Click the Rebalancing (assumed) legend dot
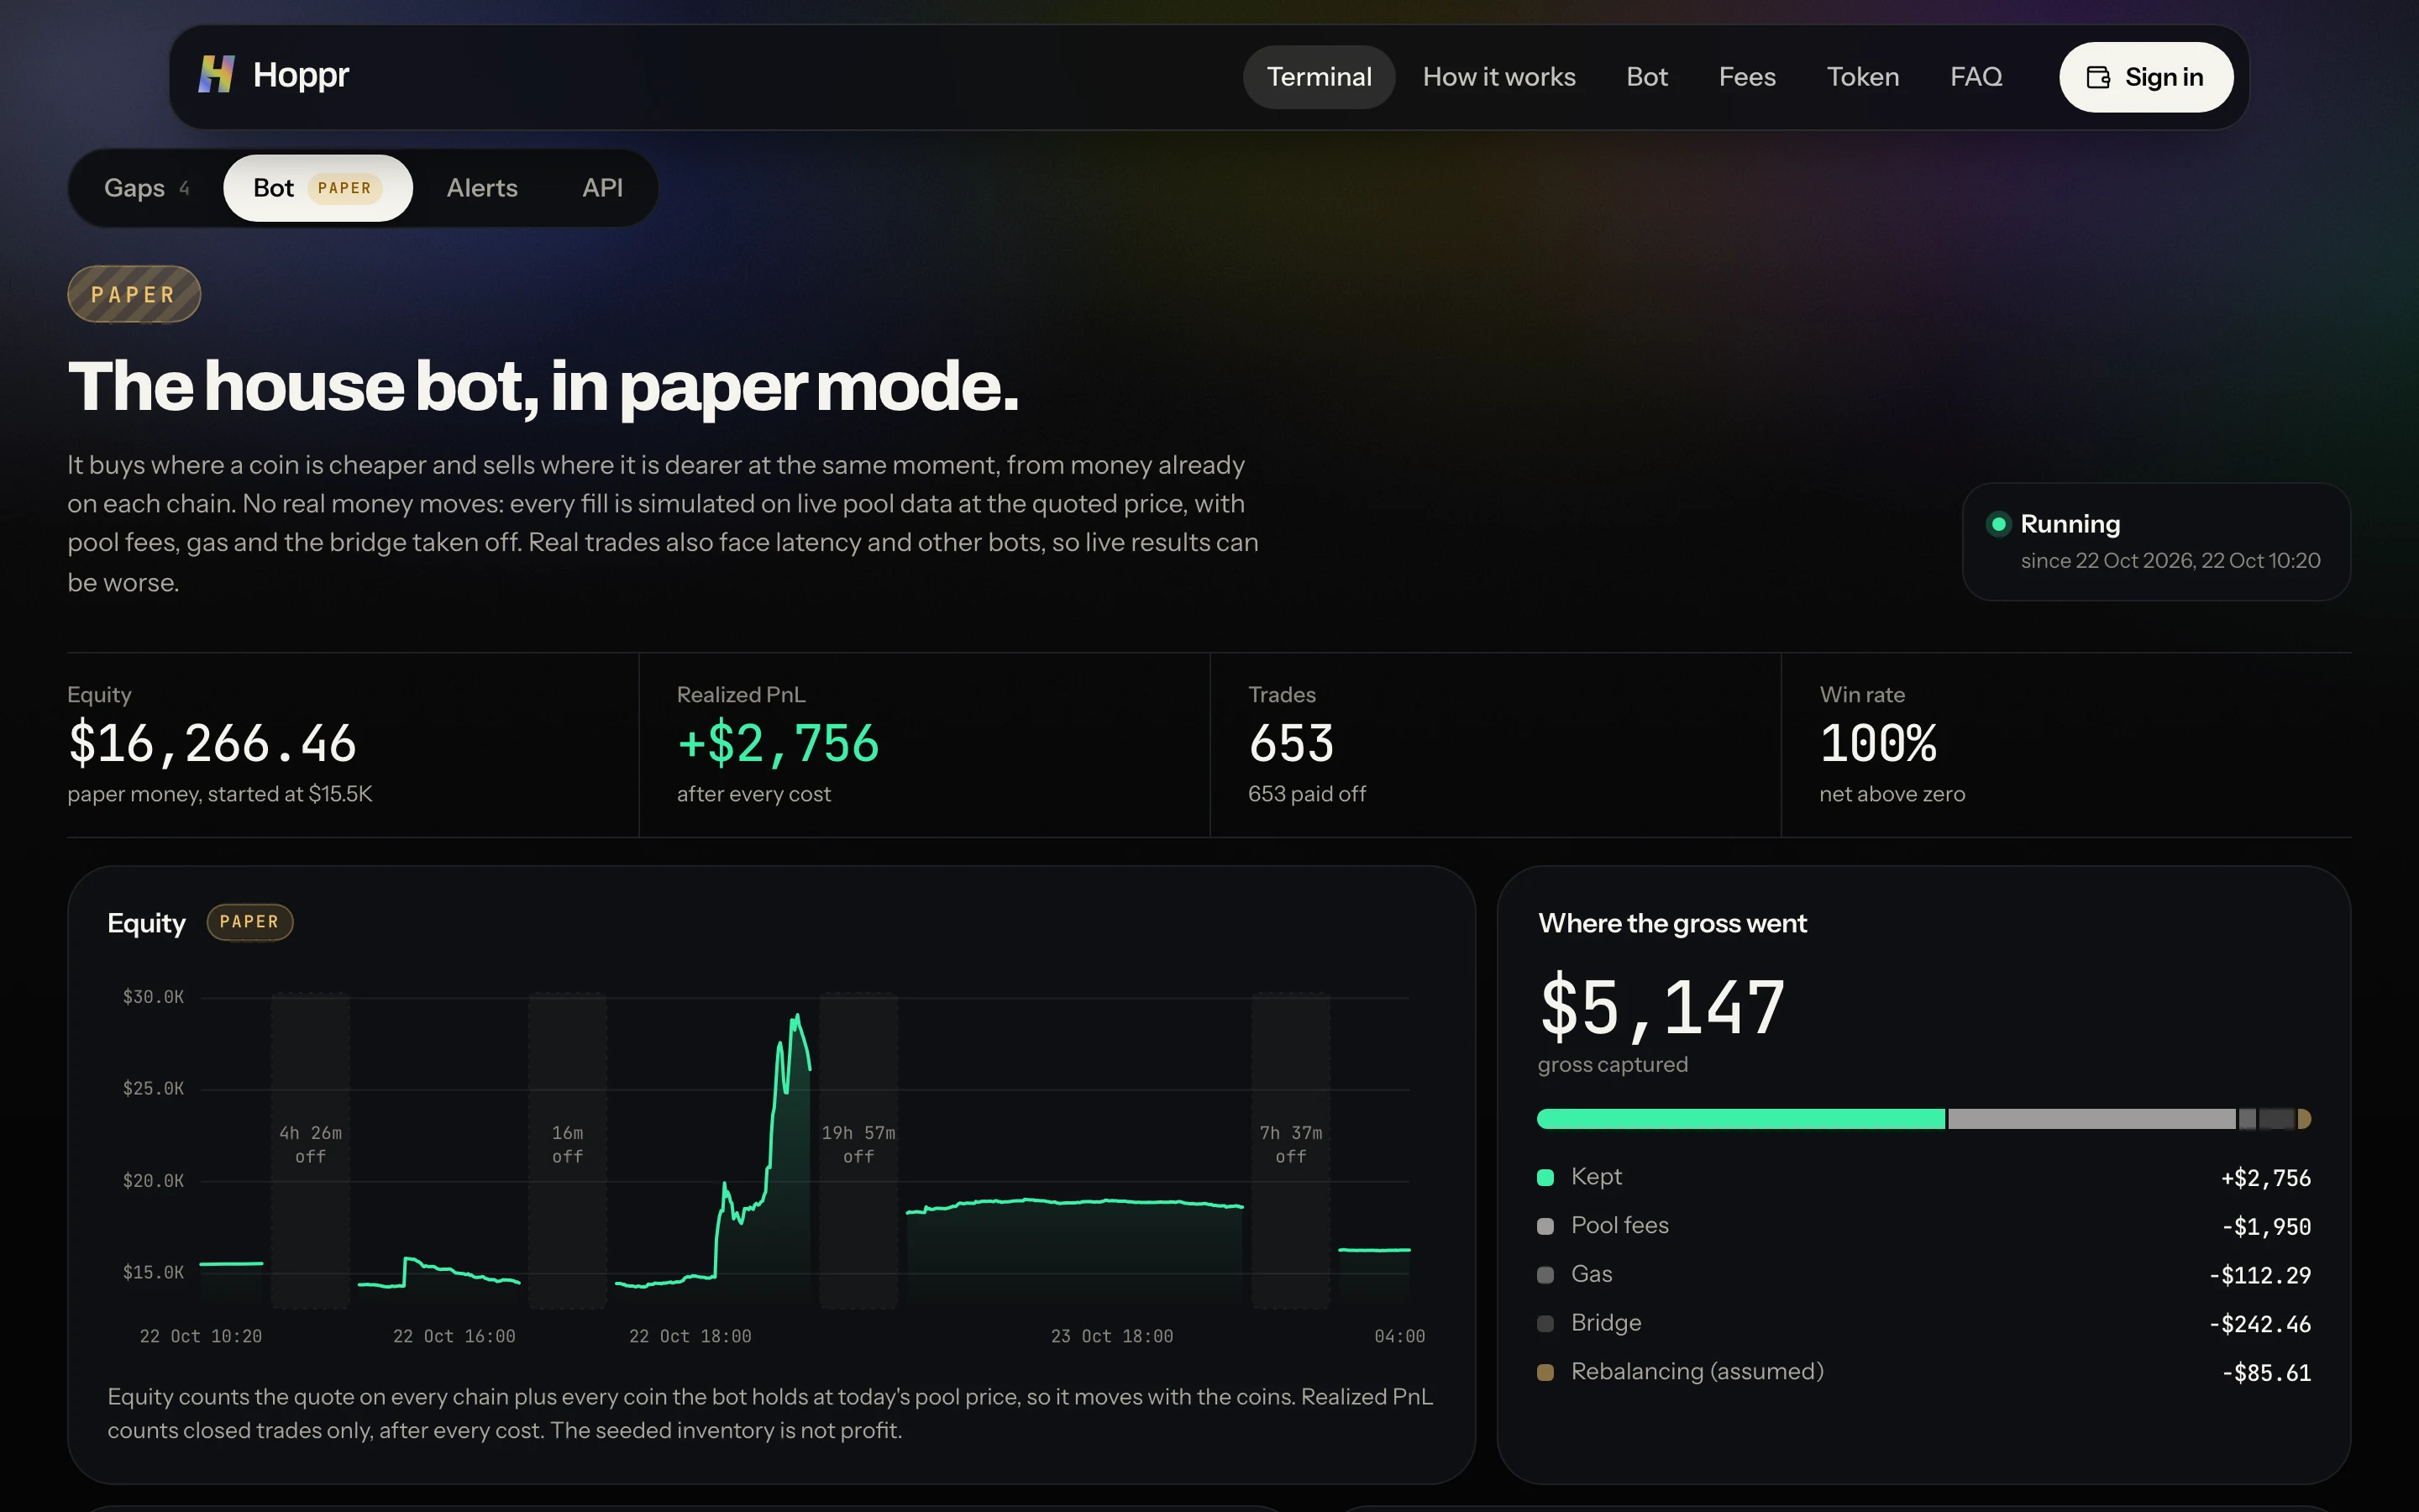Image resolution: width=2419 pixels, height=1512 pixels. [x=1545, y=1372]
